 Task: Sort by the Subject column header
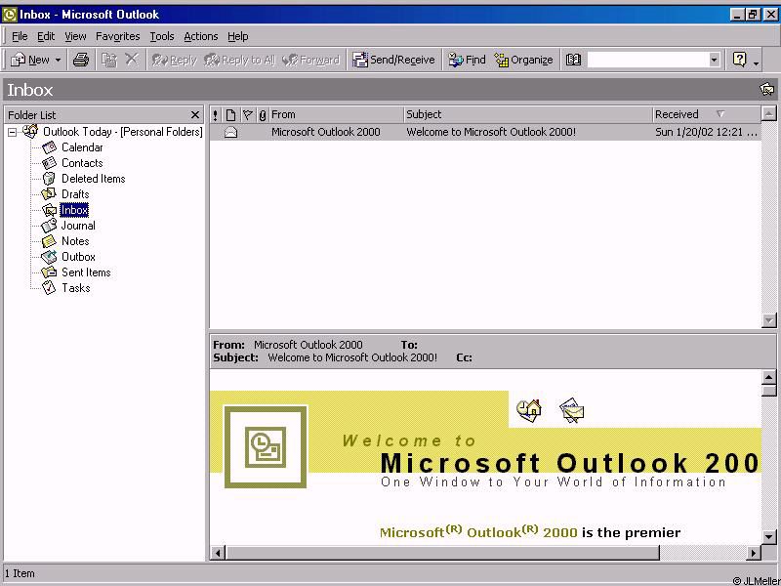[x=528, y=114]
